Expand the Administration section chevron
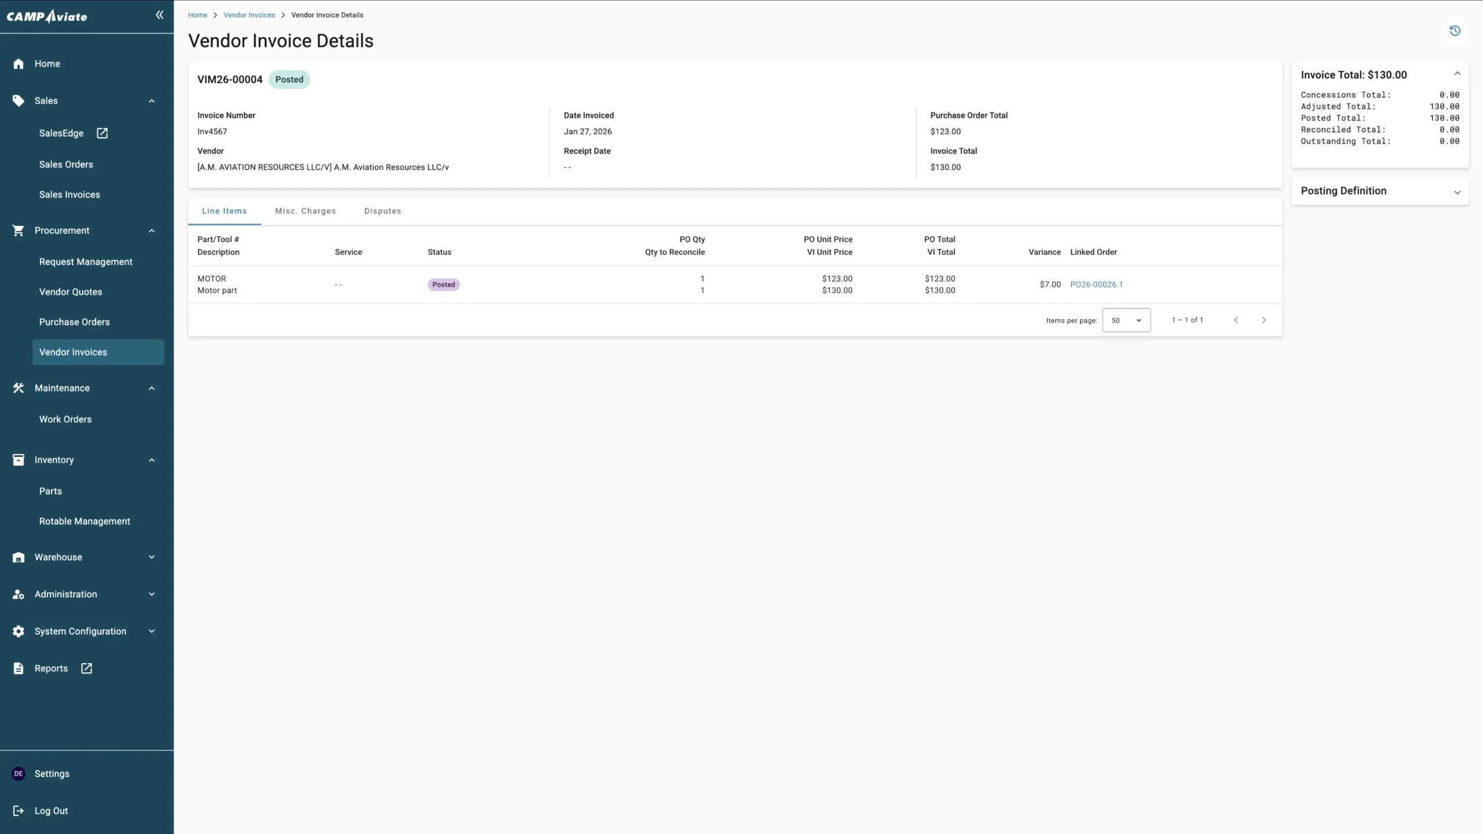 [x=152, y=594]
